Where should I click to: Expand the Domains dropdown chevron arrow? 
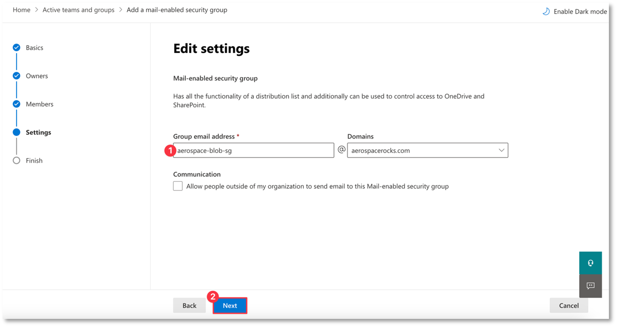pos(501,150)
